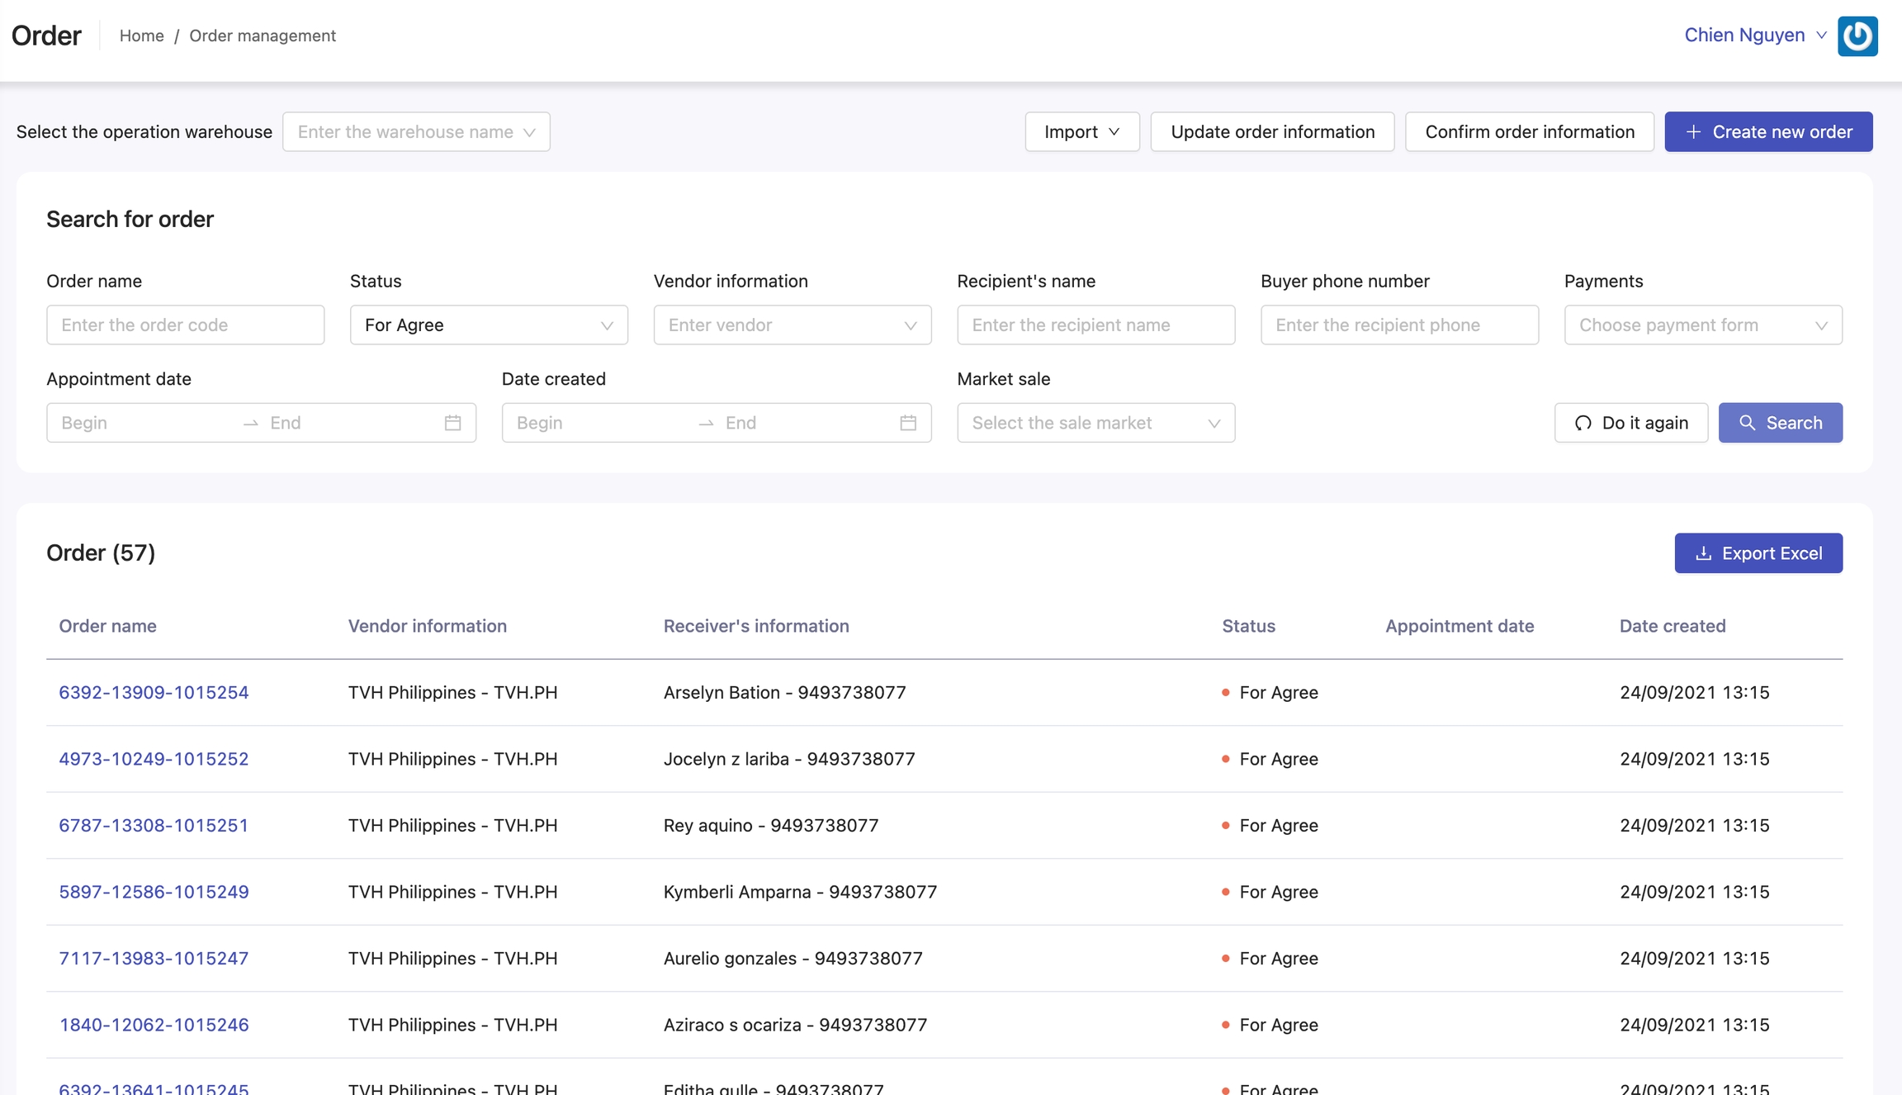
Task: Go to Home breadcrumb
Action: point(141,36)
